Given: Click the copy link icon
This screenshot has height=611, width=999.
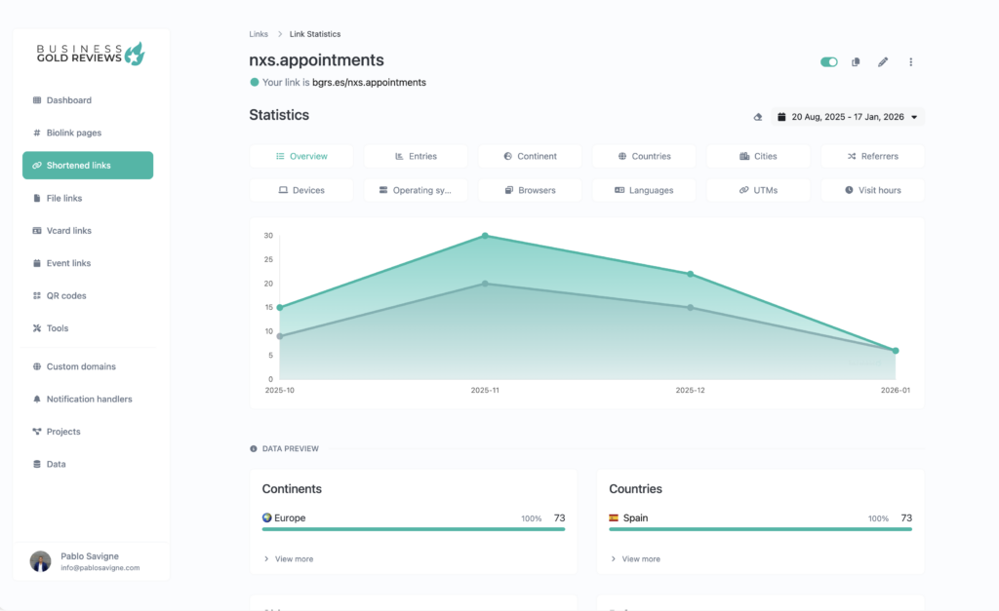Looking at the screenshot, I should click(x=856, y=62).
